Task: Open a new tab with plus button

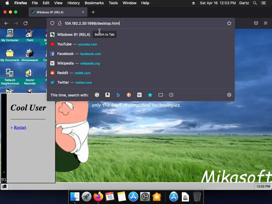Action: [x=93, y=12]
